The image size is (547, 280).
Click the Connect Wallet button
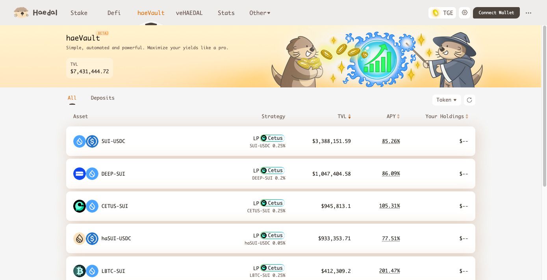pos(496,13)
